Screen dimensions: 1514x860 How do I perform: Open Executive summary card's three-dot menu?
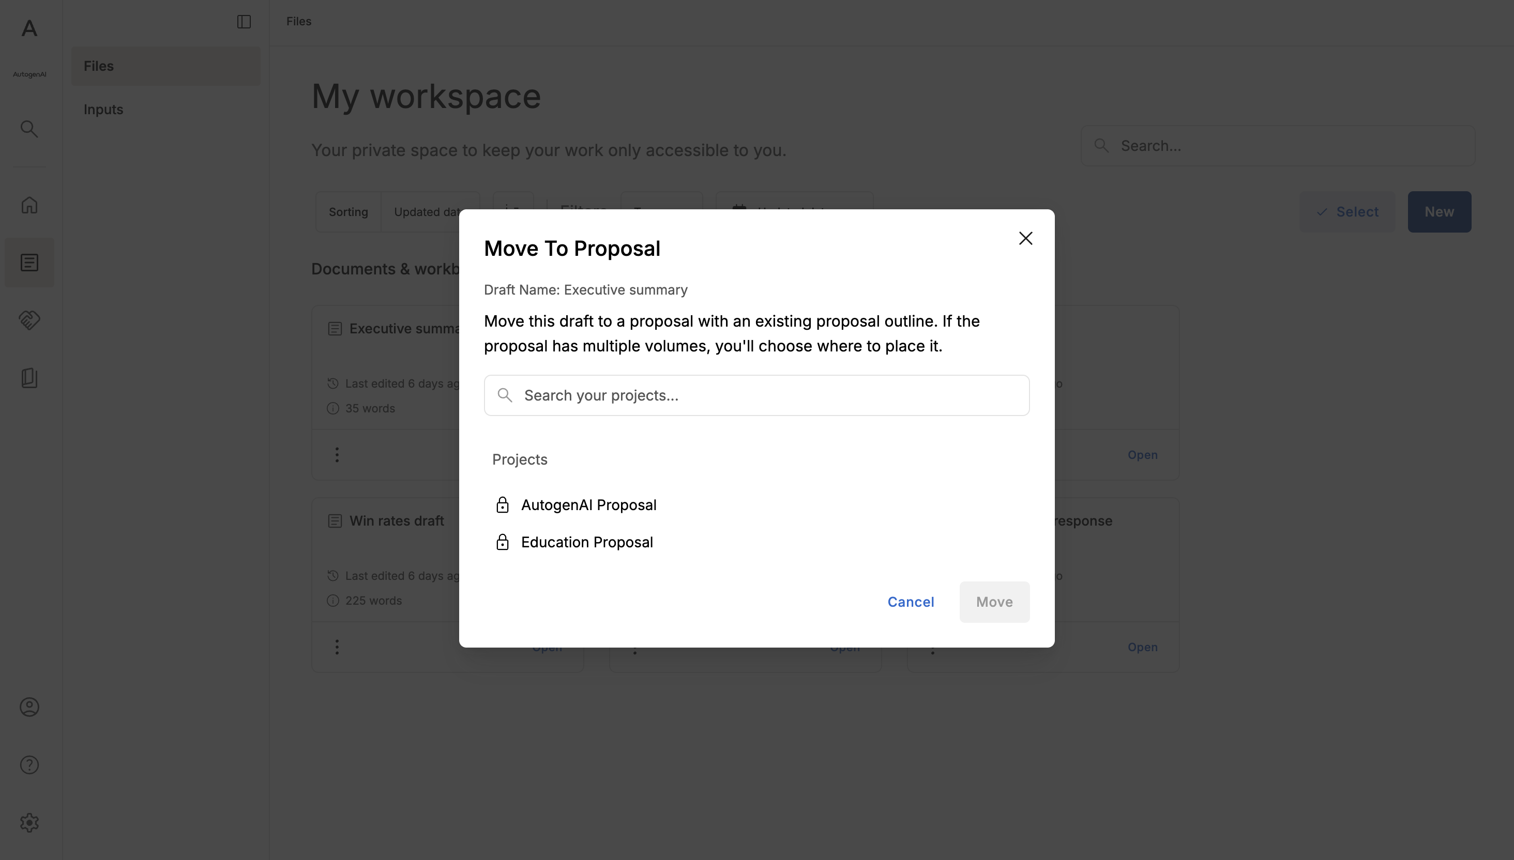pyautogui.click(x=337, y=455)
